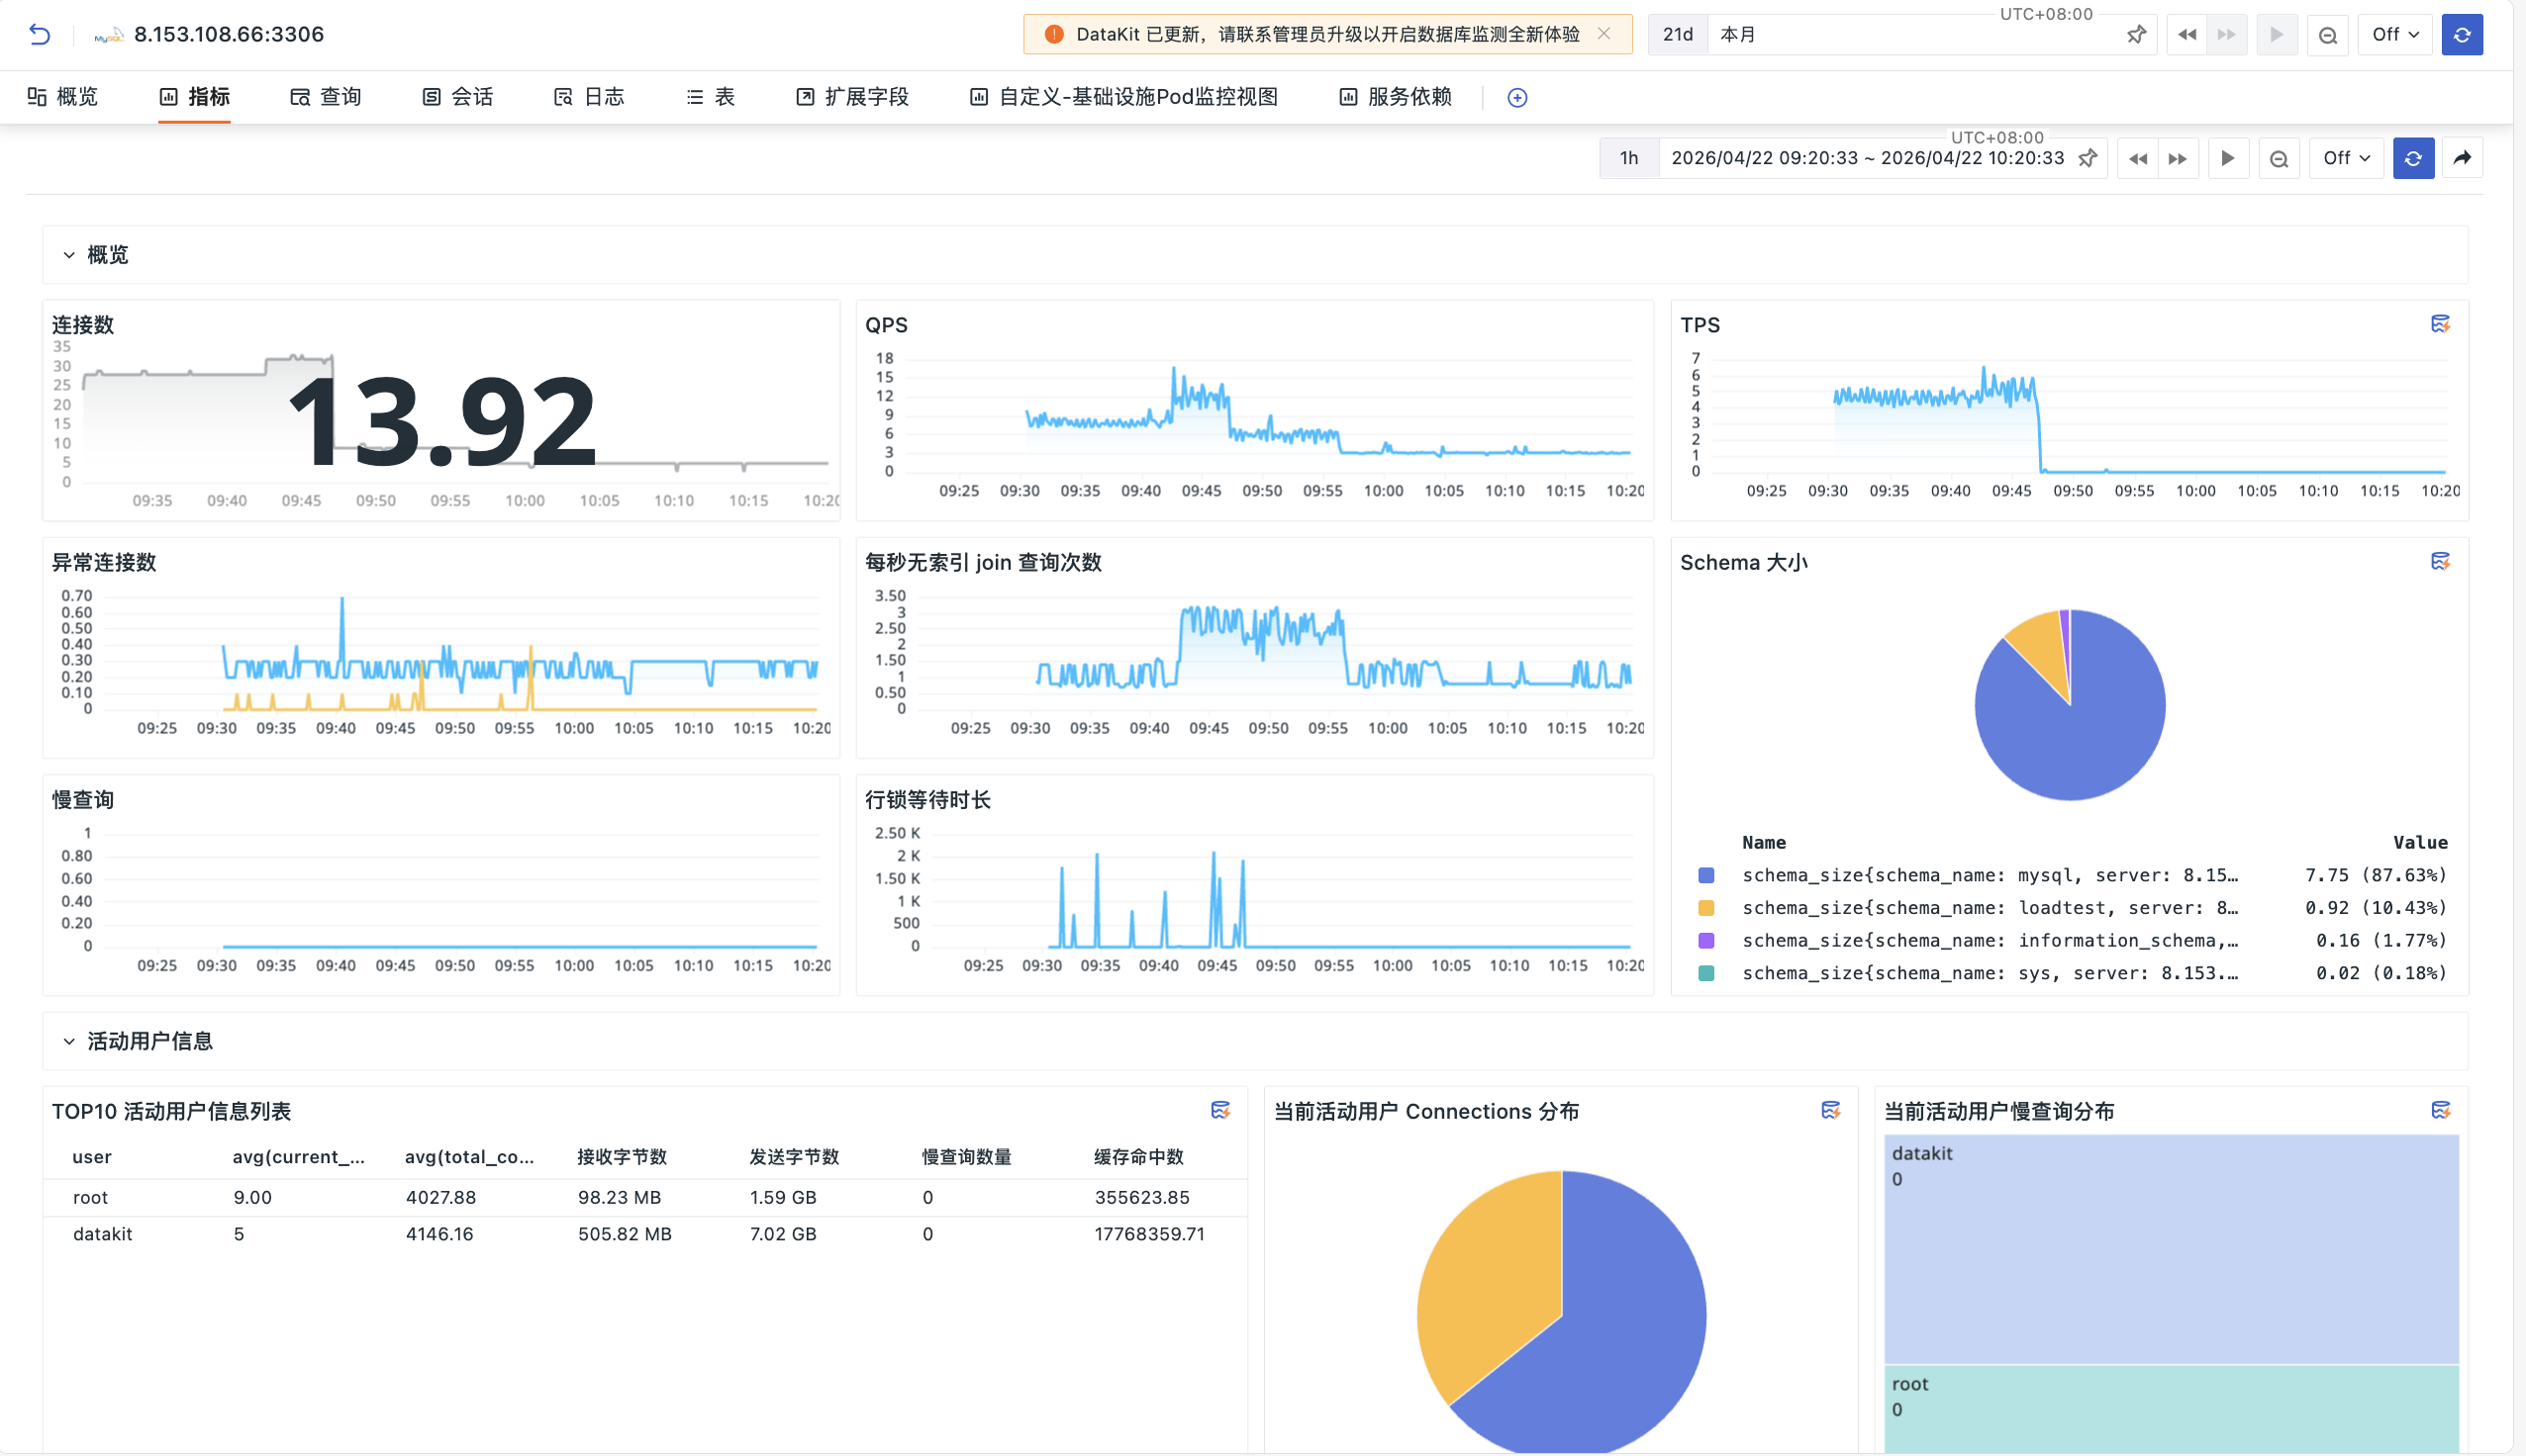Click the QPS panel title
The image size is (2526, 1456).
pos(886,325)
